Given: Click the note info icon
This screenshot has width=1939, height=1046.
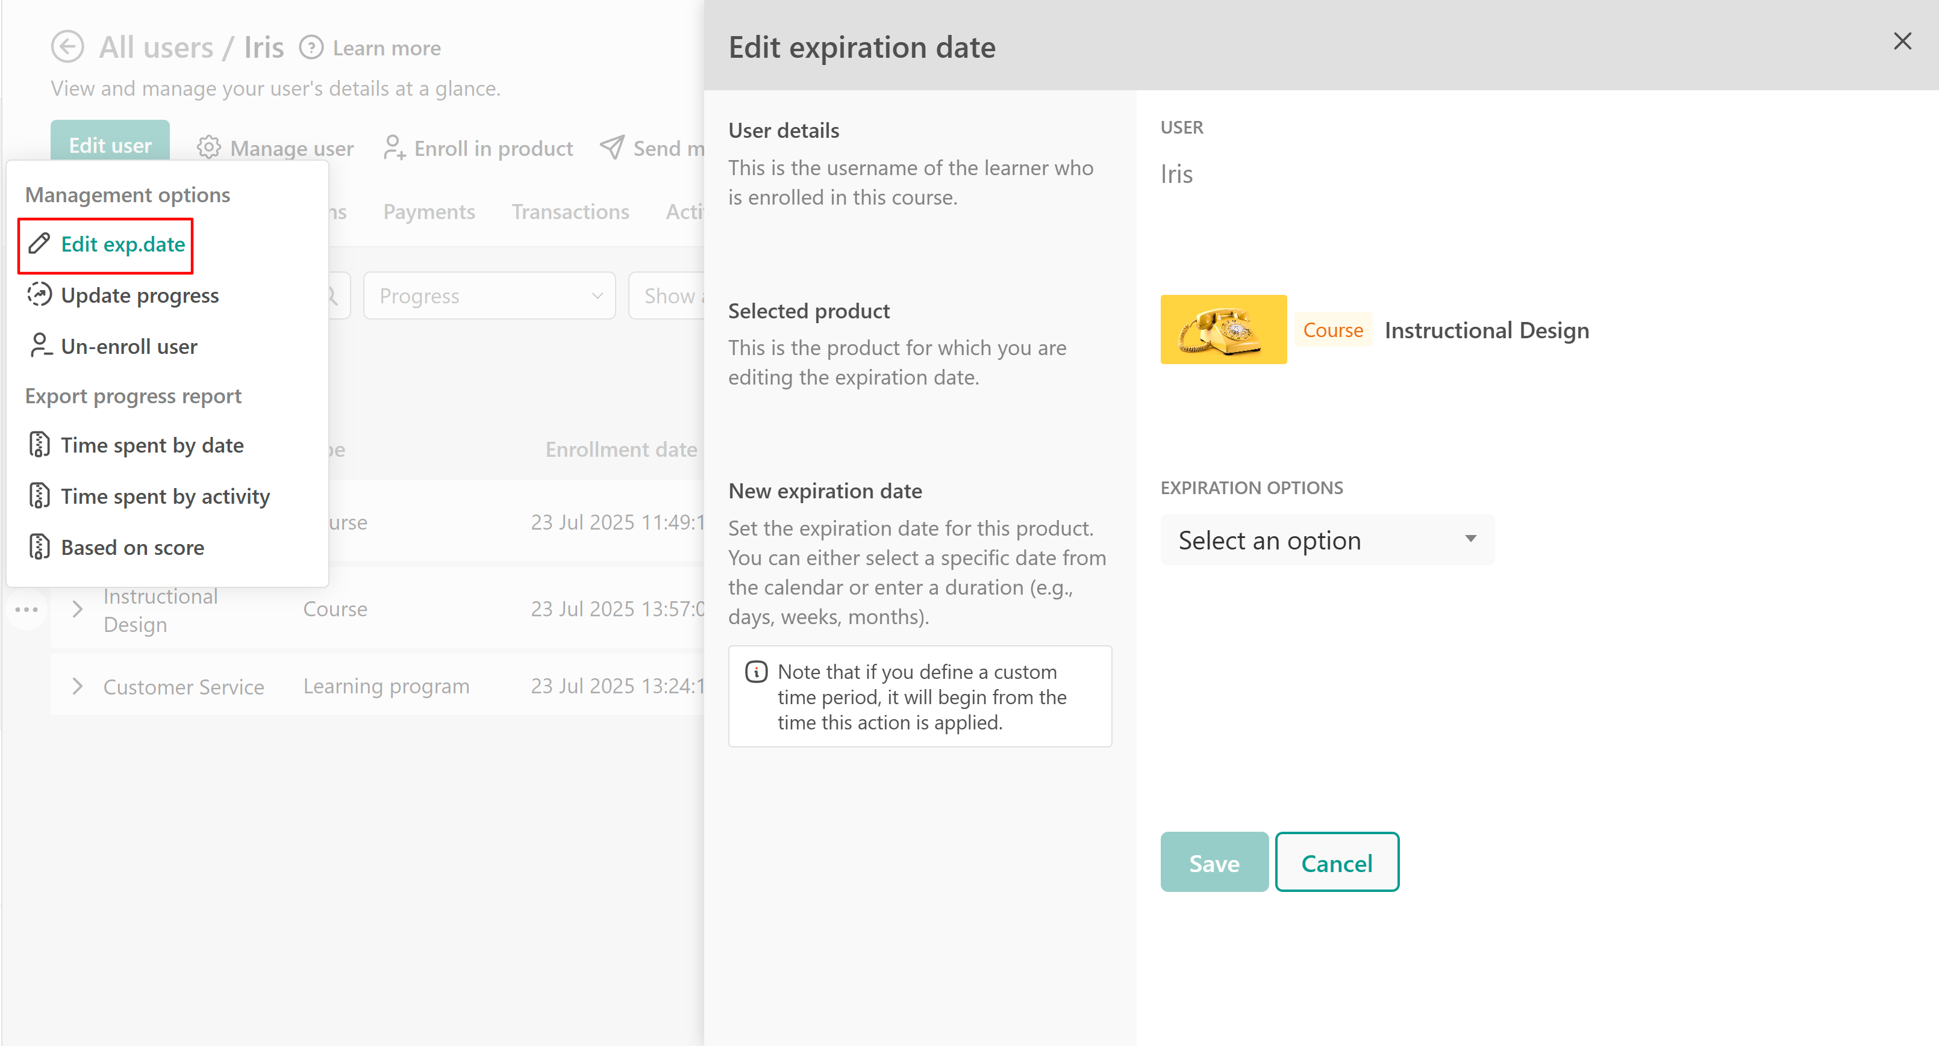Looking at the screenshot, I should (756, 672).
